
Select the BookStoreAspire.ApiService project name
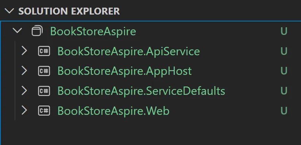pyautogui.click(x=129, y=51)
